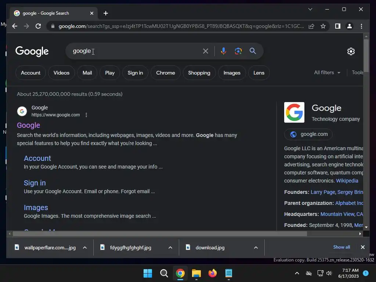Screen dimensions: 376x282
Task: Open the purple Google result title
Action: coord(28,125)
